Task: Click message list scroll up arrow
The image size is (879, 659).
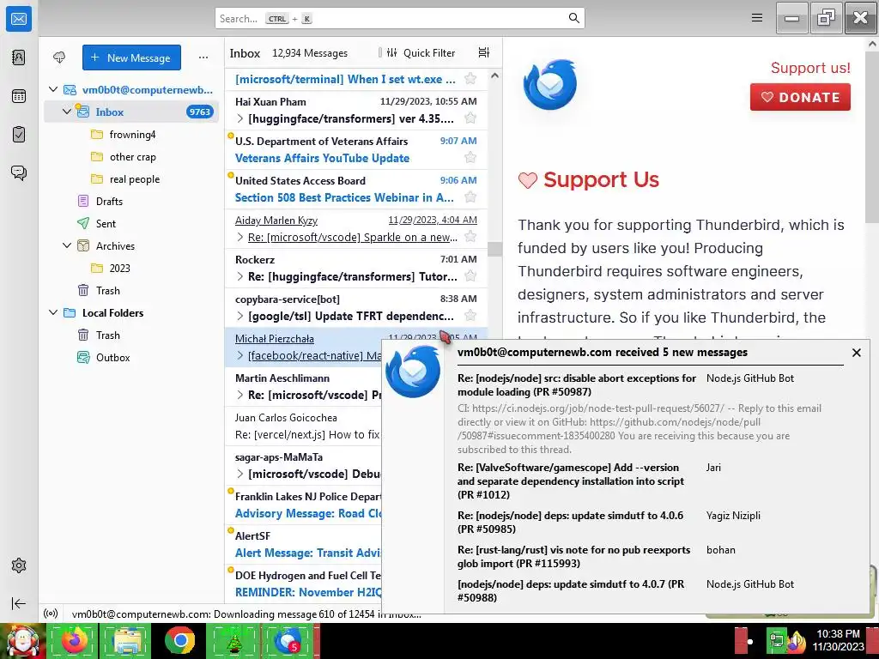Action: [x=494, y=76]
